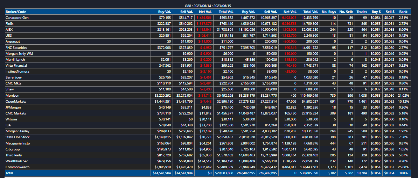Select the CMC Markets broker name

coord(15,113)
